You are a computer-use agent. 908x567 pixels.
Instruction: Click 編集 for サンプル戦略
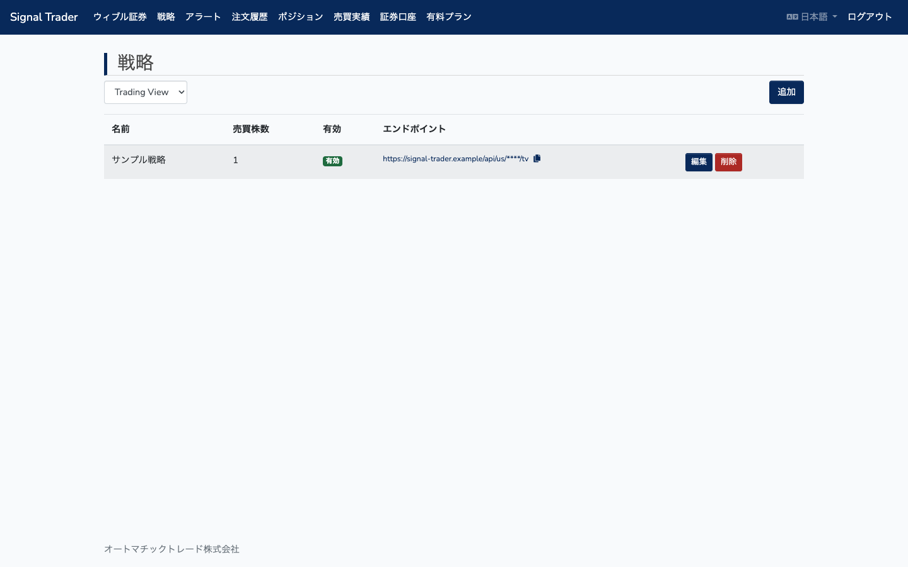pyautogui.click(x=699, y=162)
